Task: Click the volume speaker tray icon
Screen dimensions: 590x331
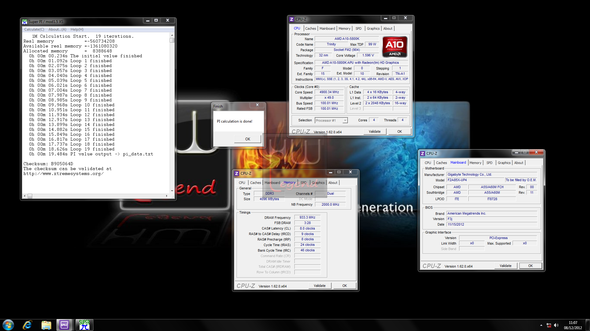Action: point(556,325)
